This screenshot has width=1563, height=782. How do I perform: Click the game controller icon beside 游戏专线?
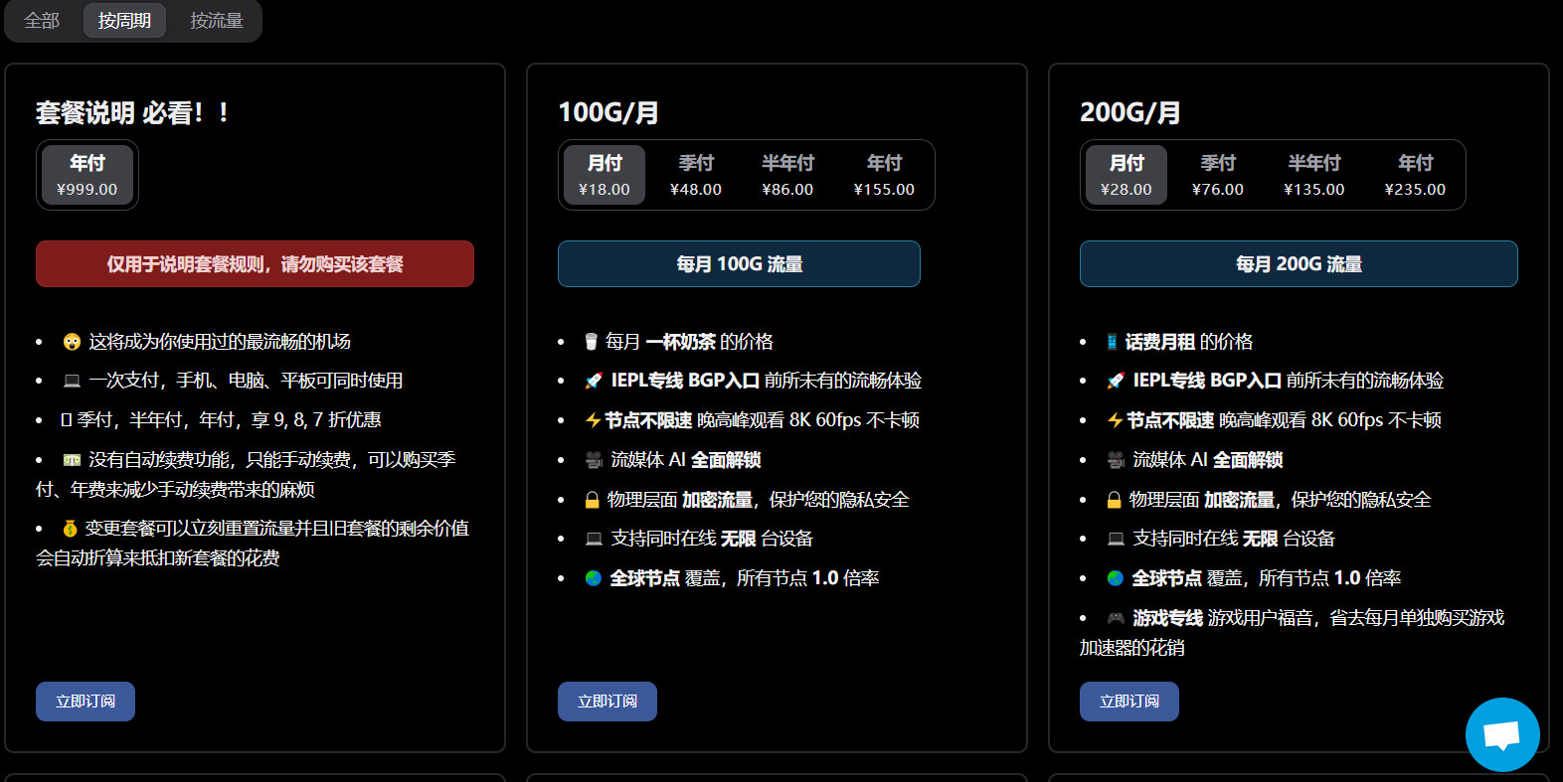tap(1116, 618)
